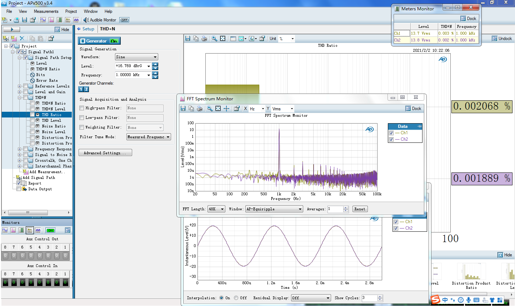
Task: Open the Filter Tune Mode dropdown
Action: [x=149, y=137]
